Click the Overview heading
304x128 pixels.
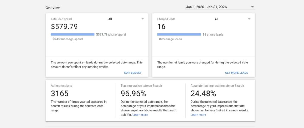53,8
